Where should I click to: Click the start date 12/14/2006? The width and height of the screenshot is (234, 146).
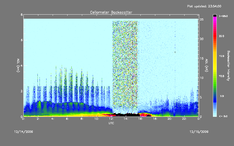coord(24,132)
